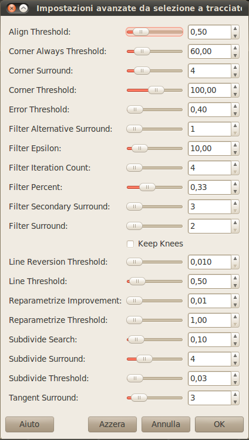This screenshot has width=249, height=440.
Task: Increase Subdivide Surround with the up arrow
Action: [235, 355]
